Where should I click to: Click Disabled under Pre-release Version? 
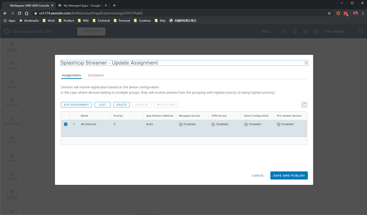pos(285,124)
